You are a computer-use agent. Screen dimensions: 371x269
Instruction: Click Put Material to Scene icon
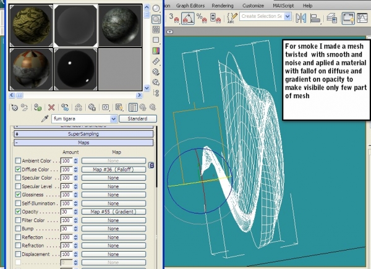click(x=24, y=107)
